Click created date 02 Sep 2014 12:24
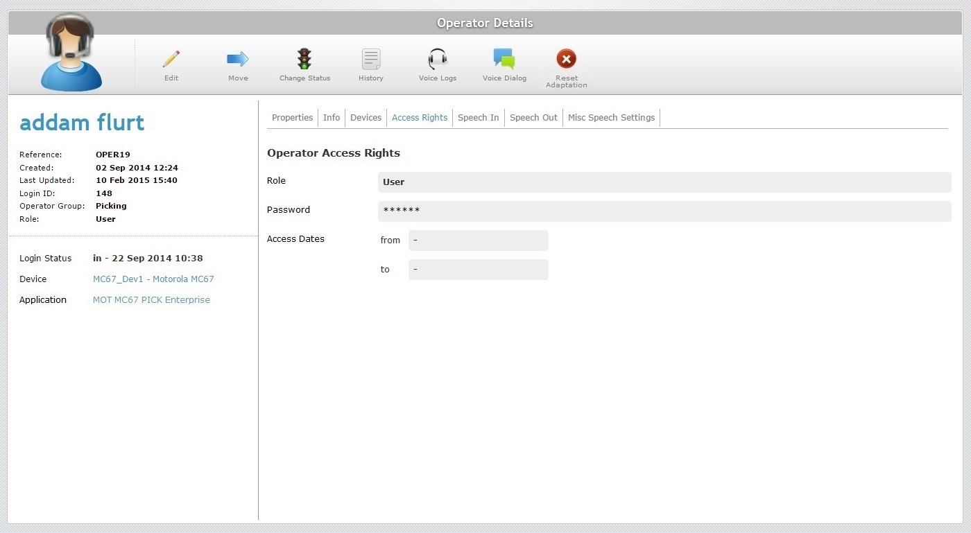The image size is (971, 533). [137, 168]
